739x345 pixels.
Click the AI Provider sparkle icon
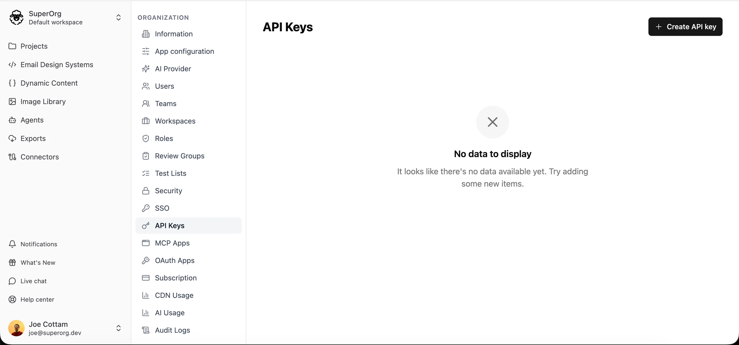click(146, 69)
